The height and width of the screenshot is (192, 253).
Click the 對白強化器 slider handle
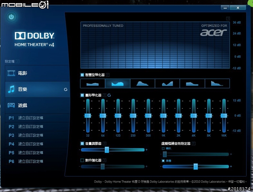pos(103,166)
